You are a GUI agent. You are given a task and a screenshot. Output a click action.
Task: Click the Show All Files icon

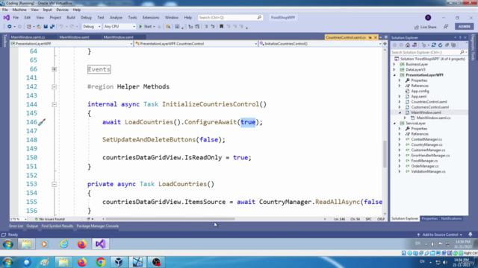pyautogui.click(x=453, y=45)
